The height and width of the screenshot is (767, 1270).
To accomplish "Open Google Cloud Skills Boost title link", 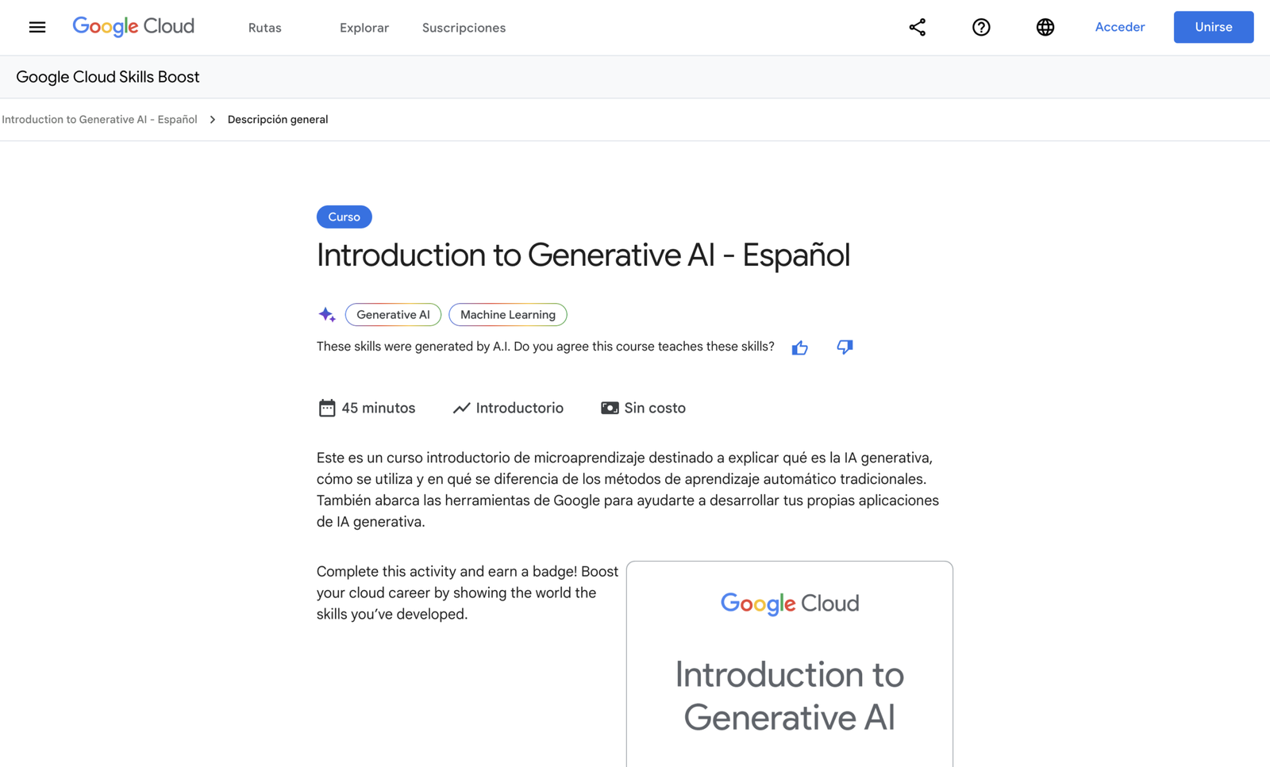I will coord(108,77).
